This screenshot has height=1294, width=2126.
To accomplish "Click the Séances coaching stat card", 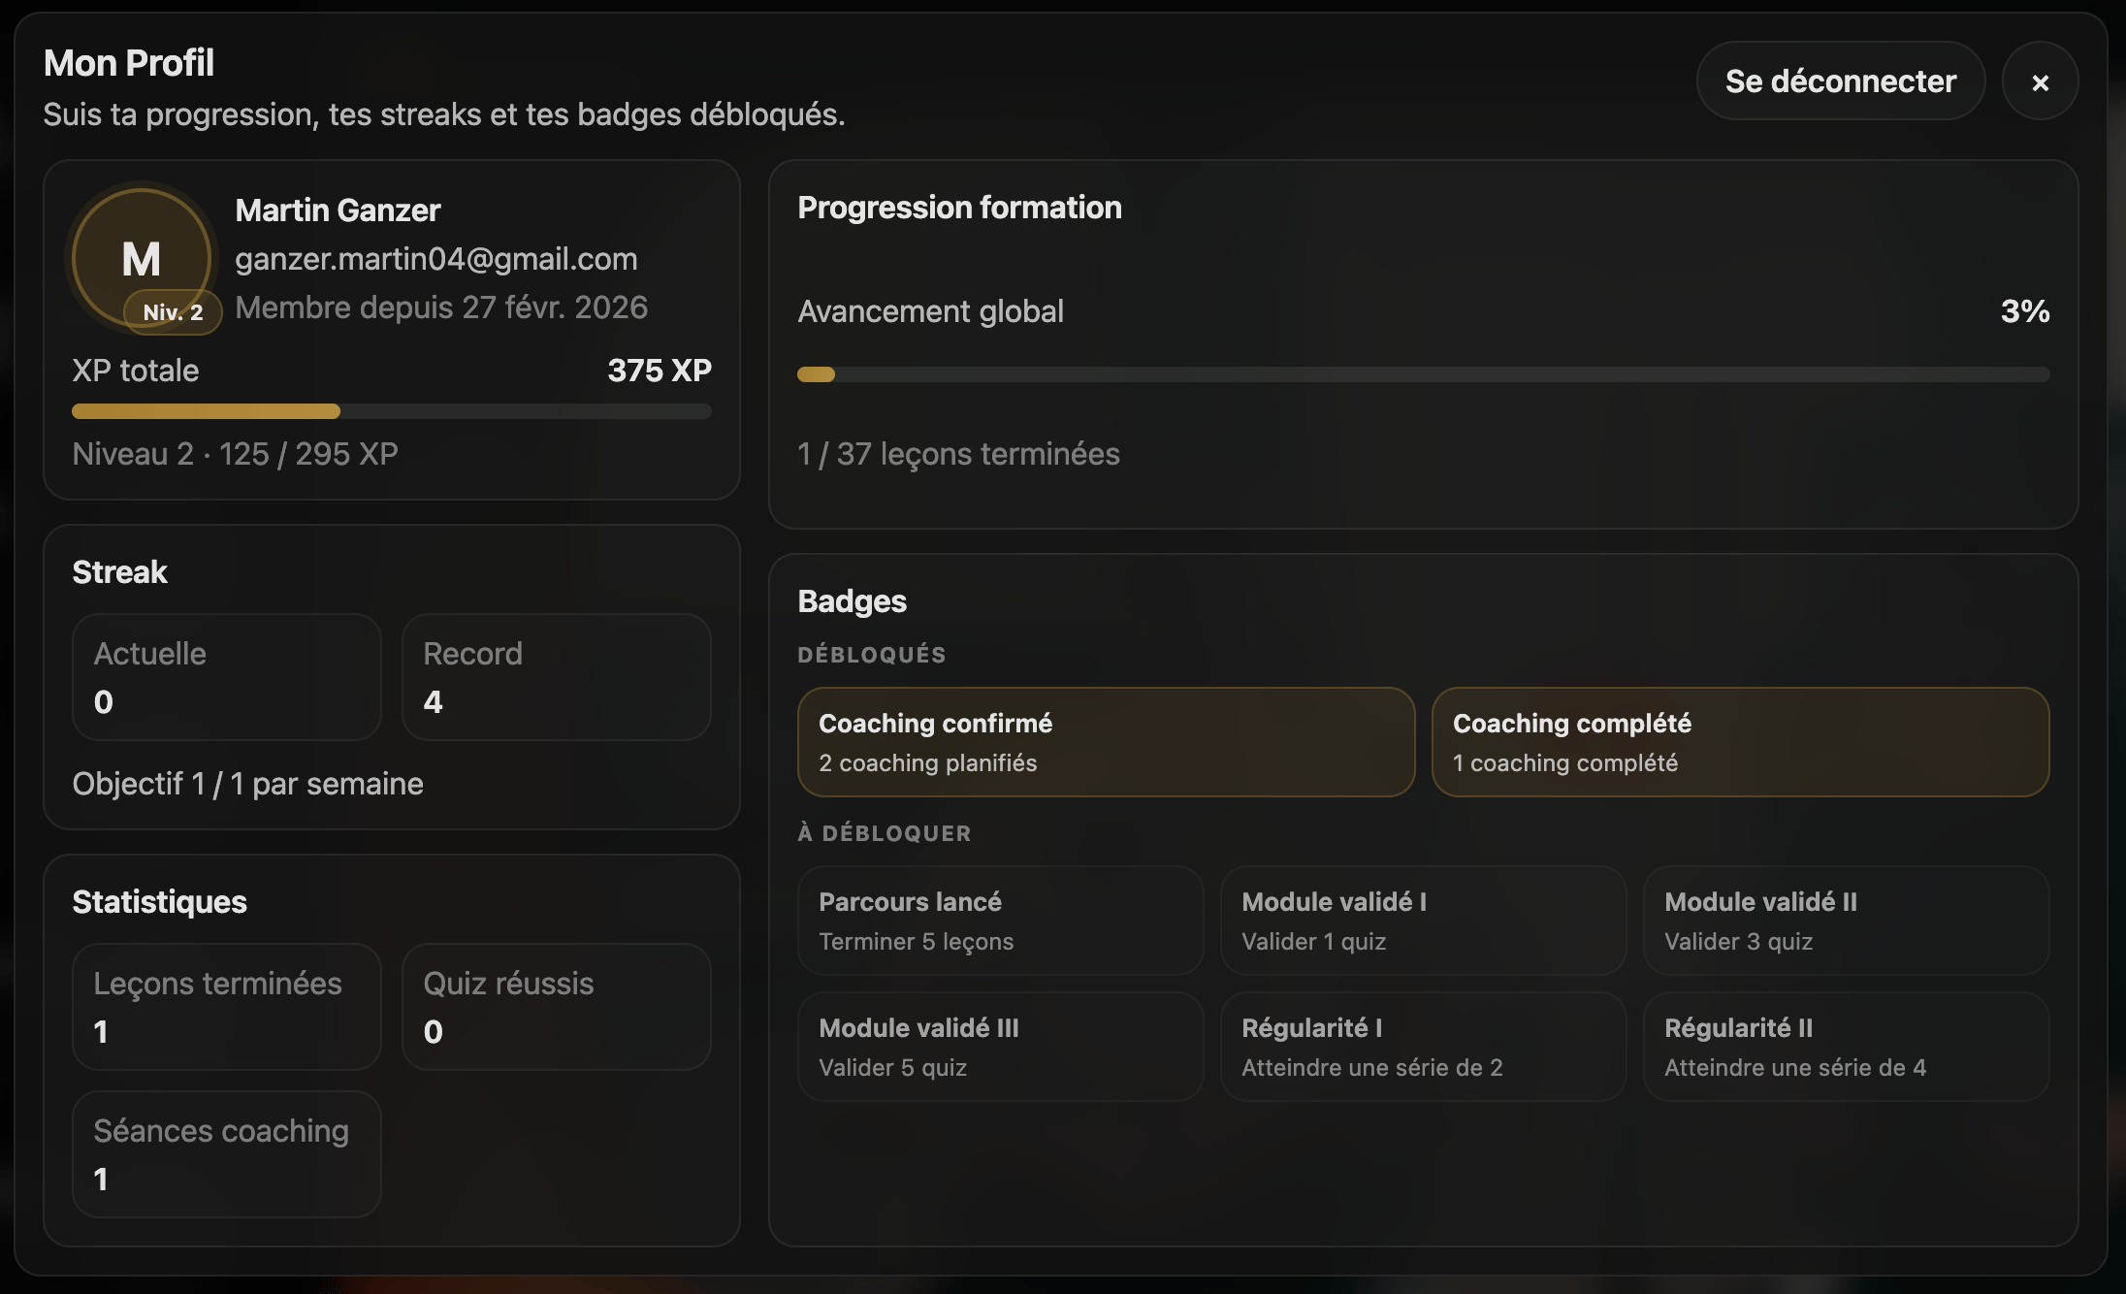I will pos(227,1154).
